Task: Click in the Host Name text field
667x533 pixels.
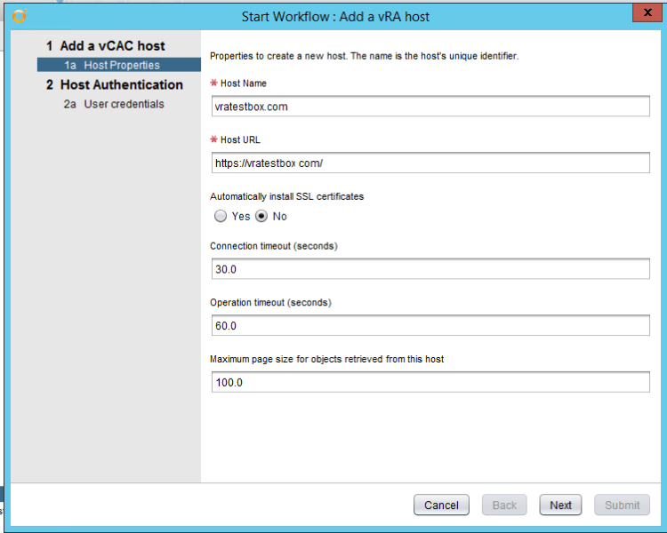Action: [430, 107]
